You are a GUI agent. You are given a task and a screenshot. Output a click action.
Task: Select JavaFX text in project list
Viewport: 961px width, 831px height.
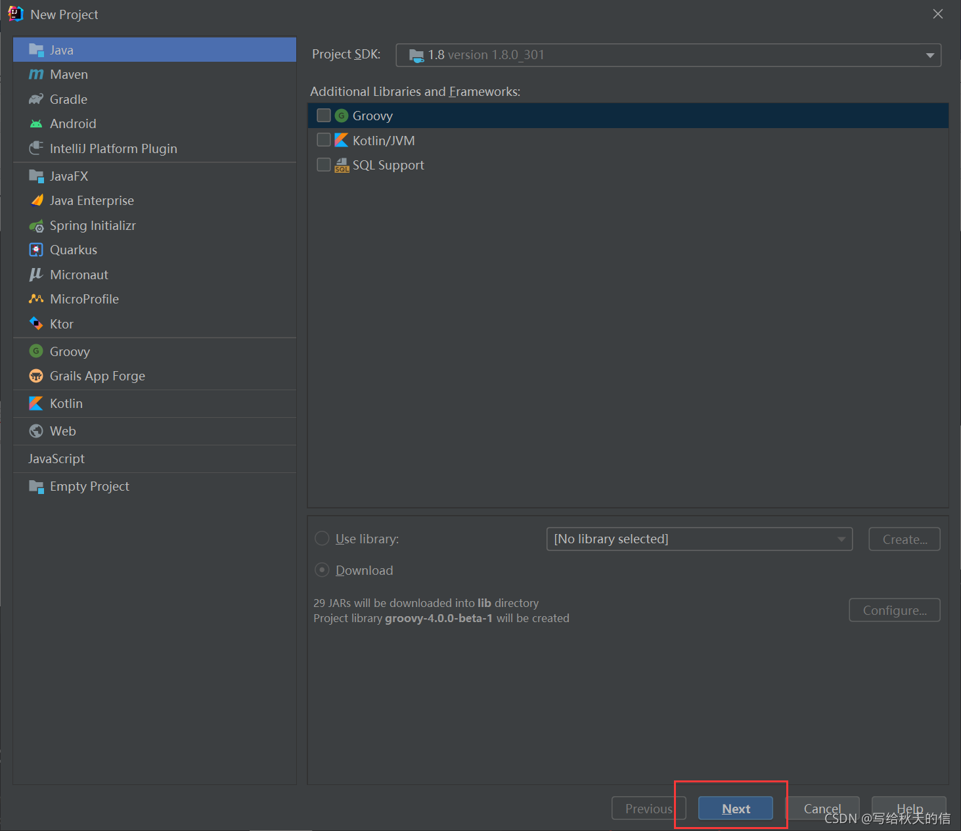(69, 176)
